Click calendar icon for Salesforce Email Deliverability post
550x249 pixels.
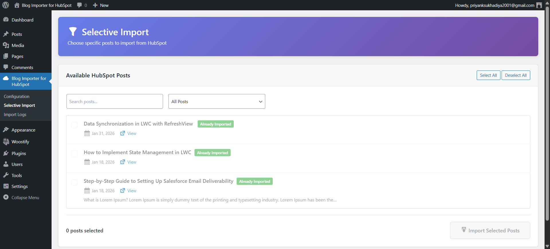tap(87, 191)
